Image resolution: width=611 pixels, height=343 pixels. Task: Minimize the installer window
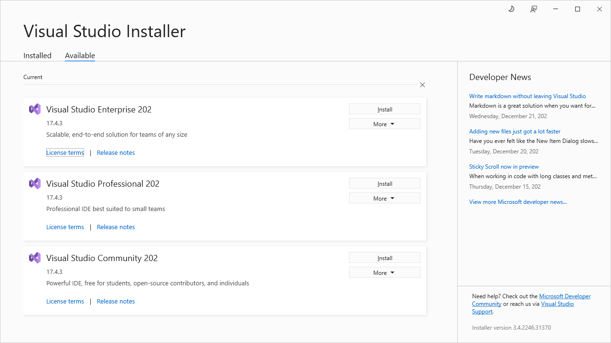[x=556, y=9]
